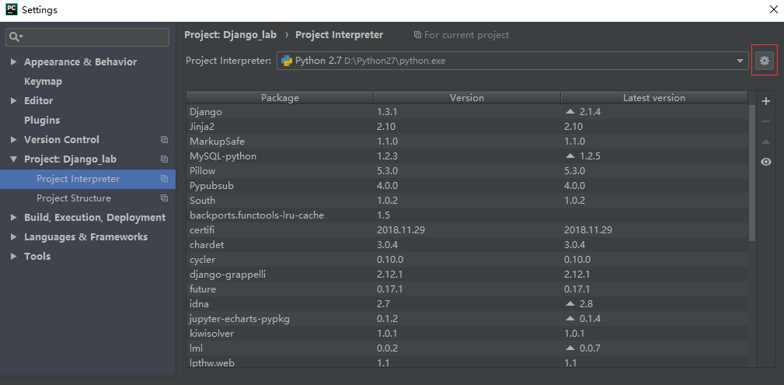The width and height of the screenshot is (784, 385).
Task: Click the copy icon beside Version Control
Action: (164, 140)
